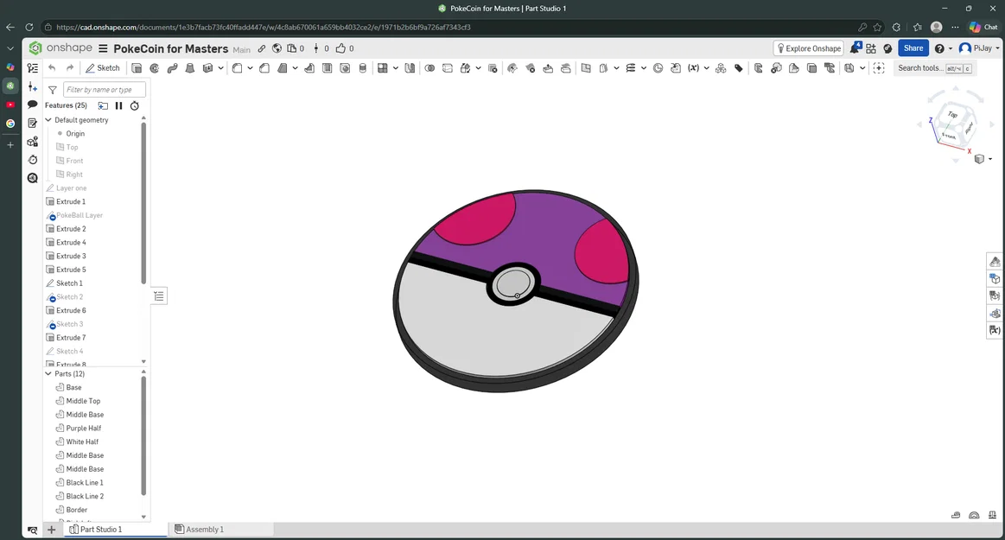Viewport: 1005px width, 540px height.
Task: Select the Delete part tool
Action: pyautogui.click(x=493, y=68)
